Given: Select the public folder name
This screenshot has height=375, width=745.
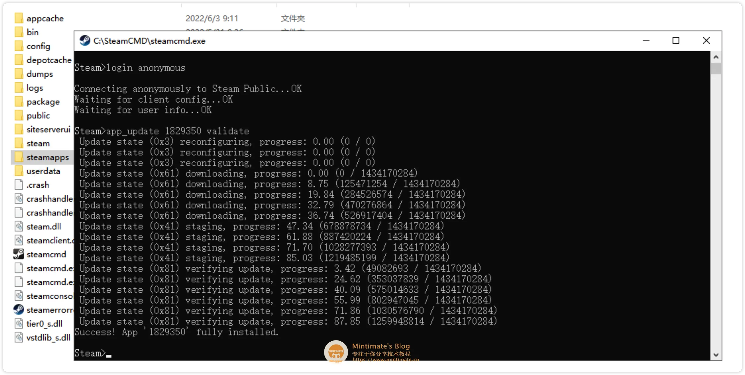Looking at the screenshot, I should coord(38,116).
